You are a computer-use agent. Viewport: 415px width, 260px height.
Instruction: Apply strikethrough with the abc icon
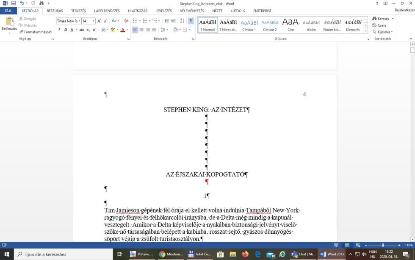pyautogui.click(x=82, y=30)
